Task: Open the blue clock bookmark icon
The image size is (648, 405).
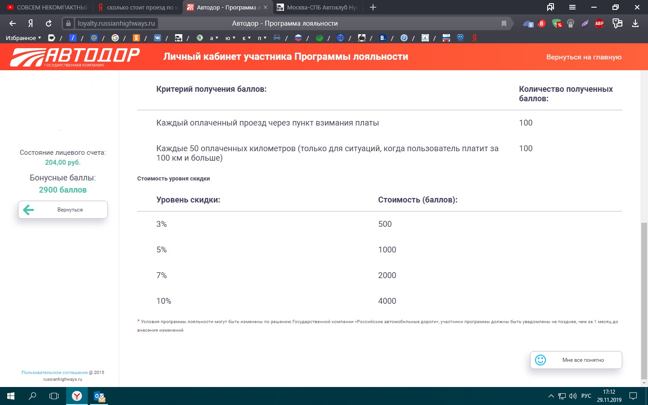Action: [x=404, y=38]
